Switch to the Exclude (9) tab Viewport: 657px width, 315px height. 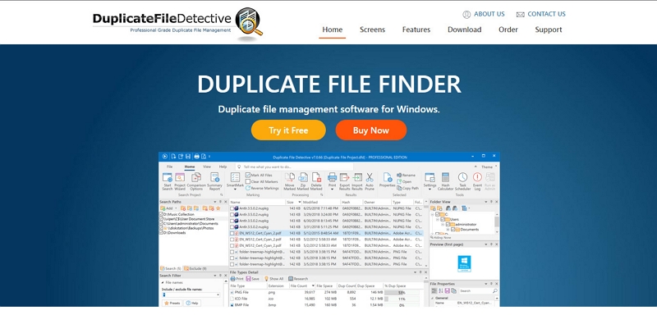pyautogui.click(x=195, y=268)
